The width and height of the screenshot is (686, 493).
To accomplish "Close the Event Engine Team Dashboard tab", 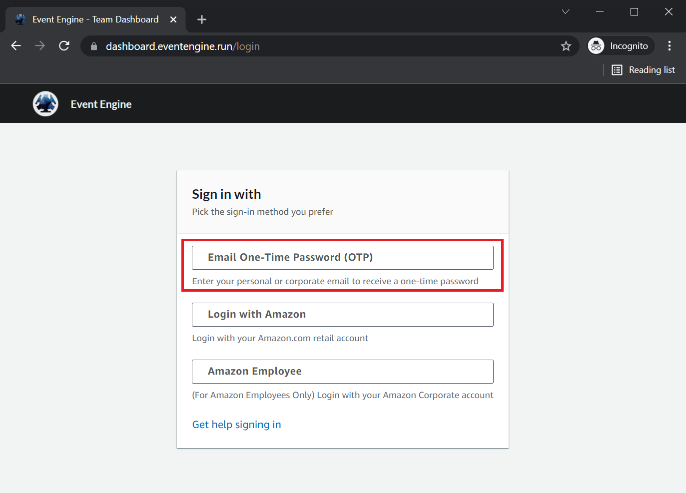I will (173, 19).
